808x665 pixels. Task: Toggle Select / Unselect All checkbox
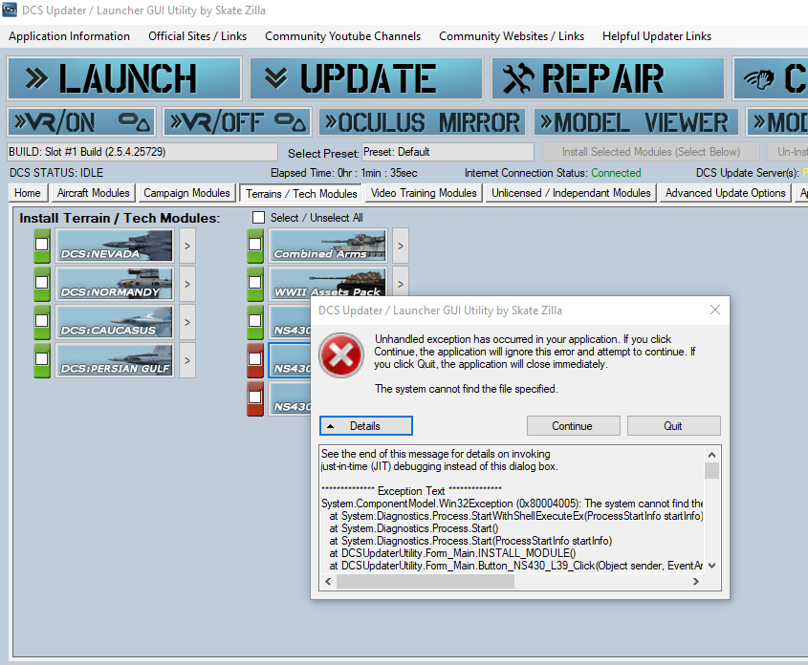(259, 218)
